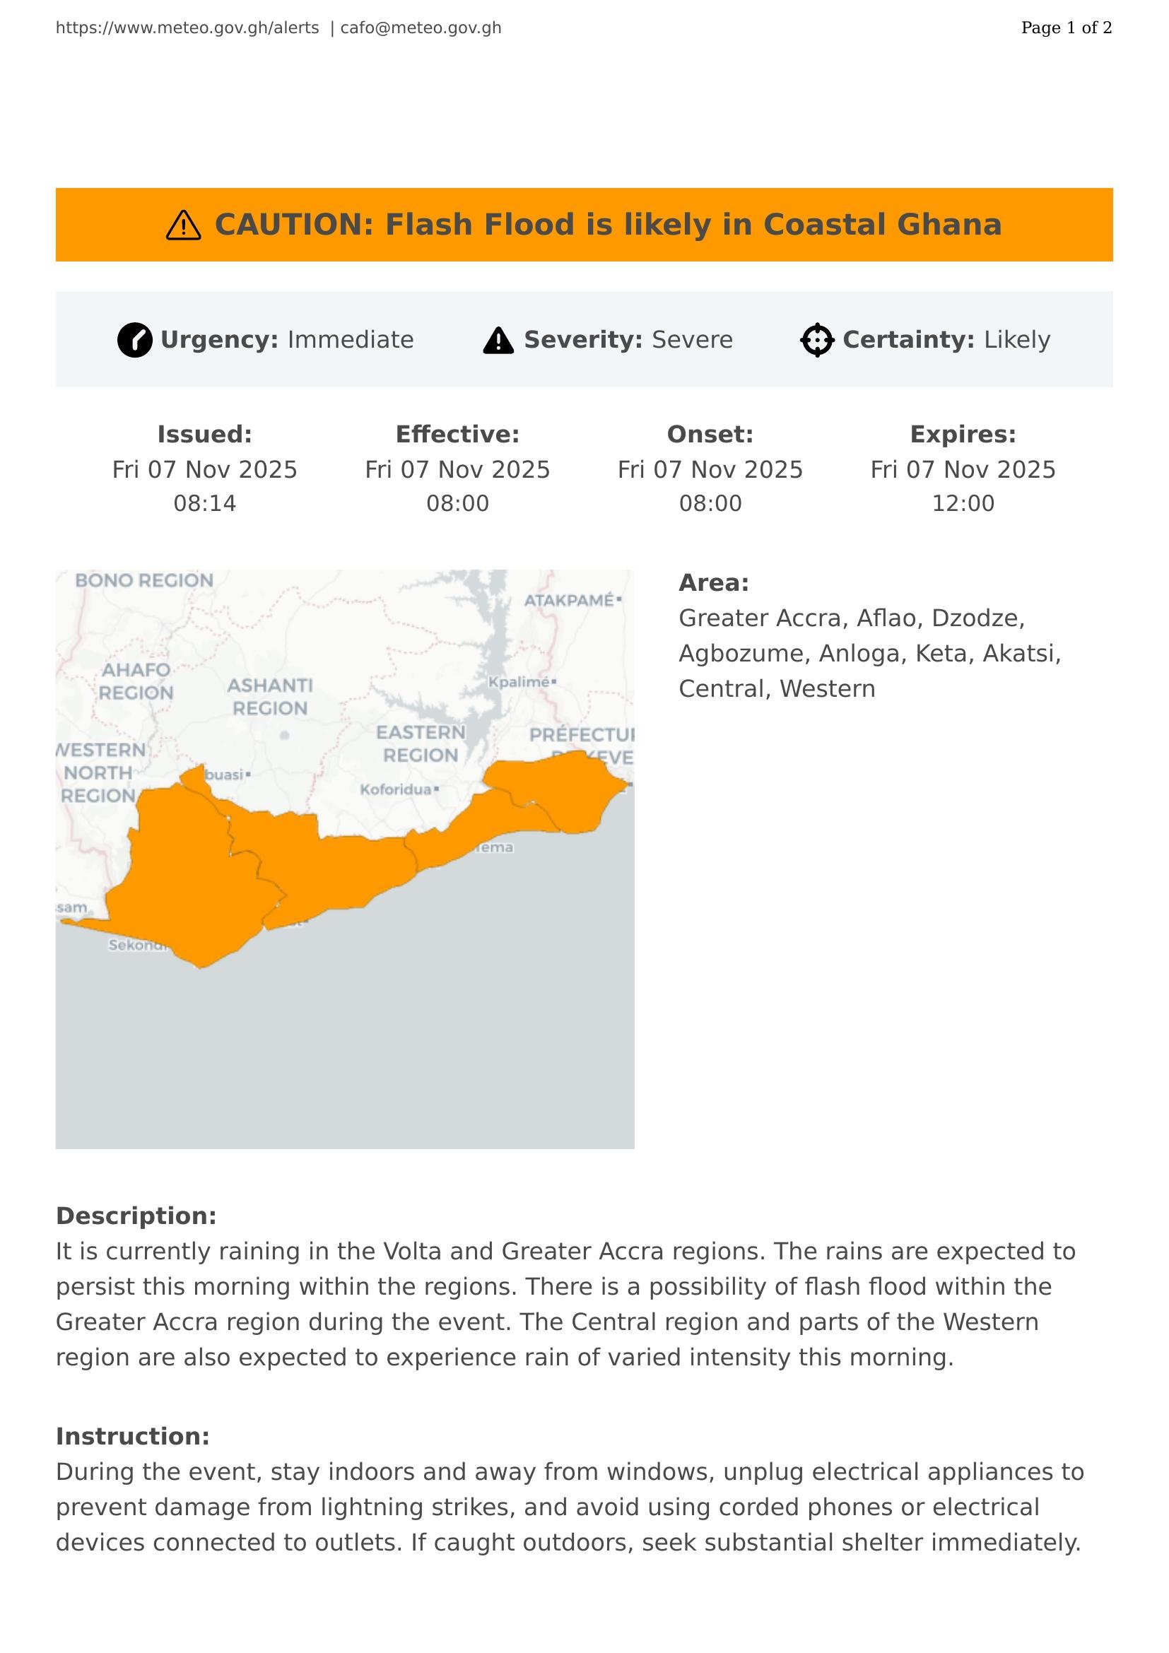Click the warning triangle icon in the orange banner

[184, 225]
